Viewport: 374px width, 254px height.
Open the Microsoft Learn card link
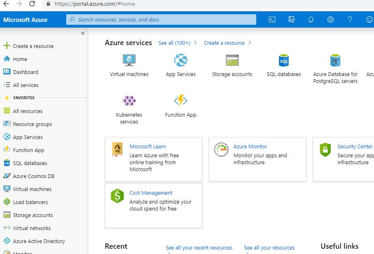coord(148,147)
